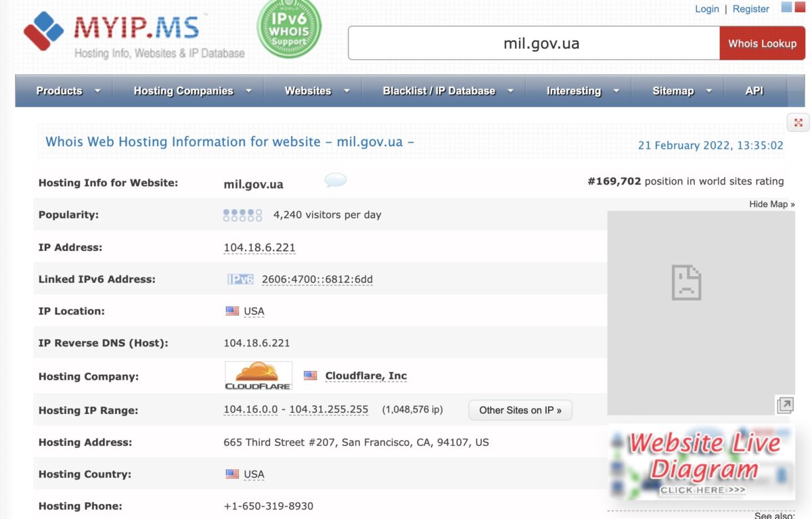Click the map popup window icon

coord(785,405)
